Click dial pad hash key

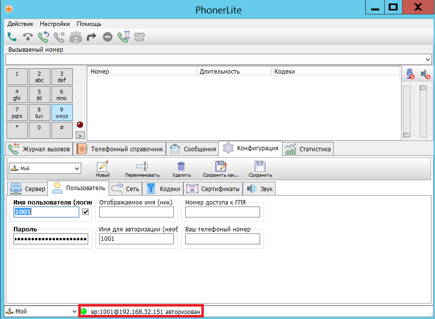pos(62,130)
